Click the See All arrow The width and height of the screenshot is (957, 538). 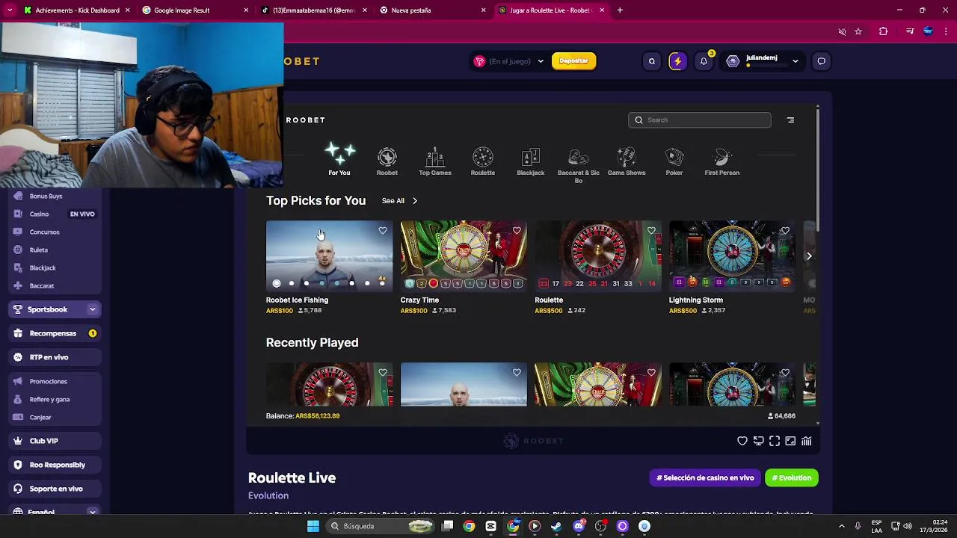(x=415, y=201)
